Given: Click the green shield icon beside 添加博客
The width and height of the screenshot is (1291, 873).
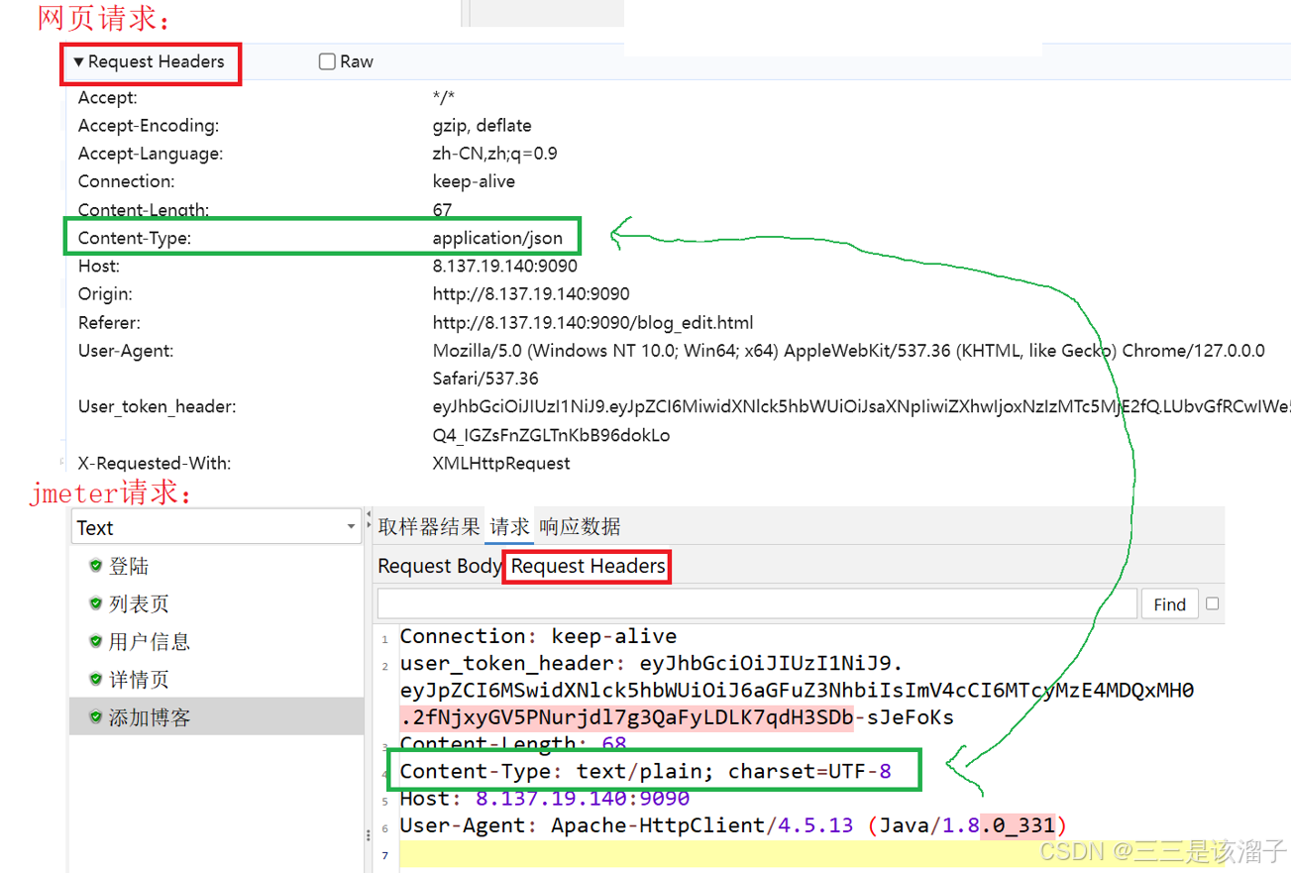Looking at the screenshot, I should [x=95, y=716].
